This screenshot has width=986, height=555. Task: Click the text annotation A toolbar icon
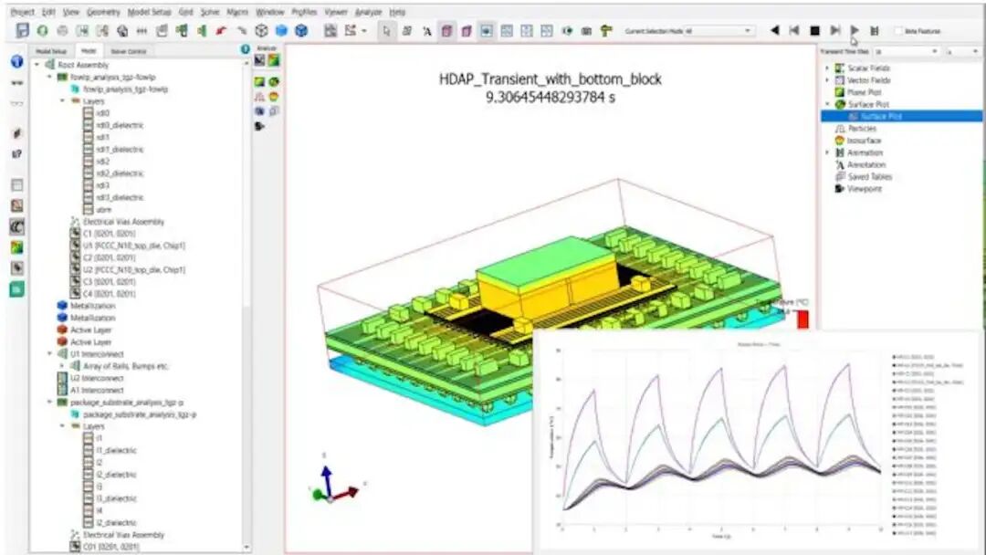pyautogui.click(x=427, y=31)
